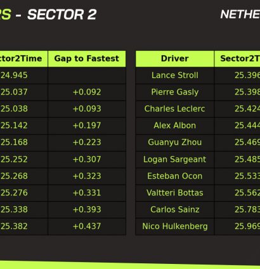
Task: Click the +0.437 gap value
Action: (x=87, y=226)
